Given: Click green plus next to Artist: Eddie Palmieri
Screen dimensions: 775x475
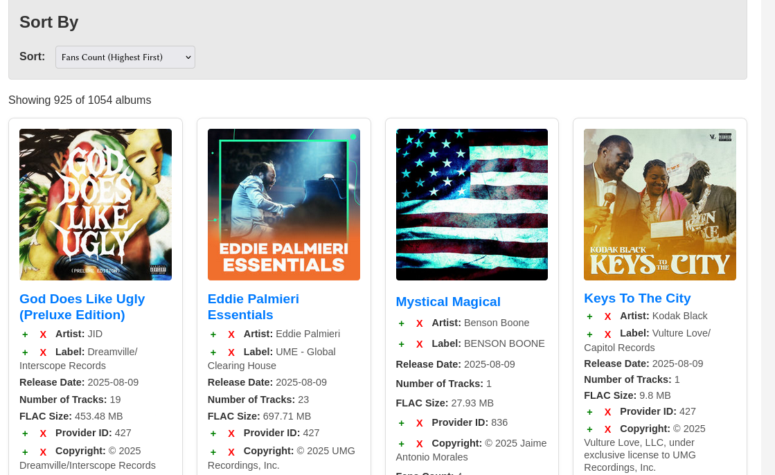Looking at the screenshot, I should click(x=213, y=334).
